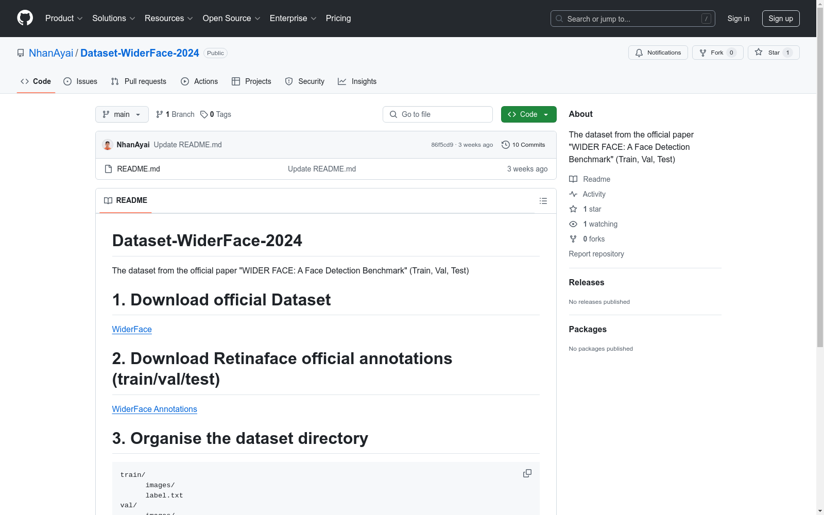View the 0 Tags link

click(x=216, y=114)
